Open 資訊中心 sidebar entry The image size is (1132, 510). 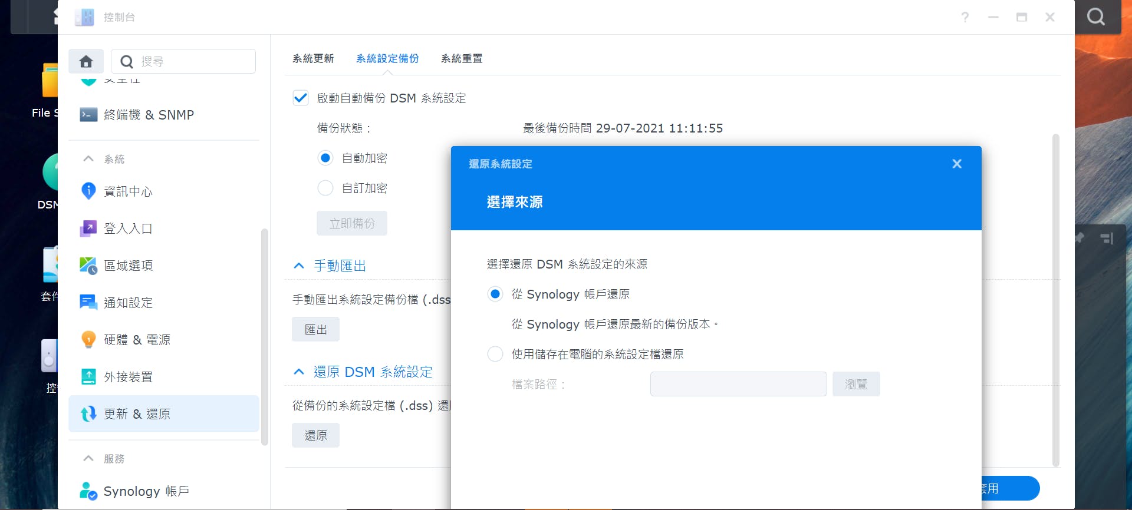point(164,191)
